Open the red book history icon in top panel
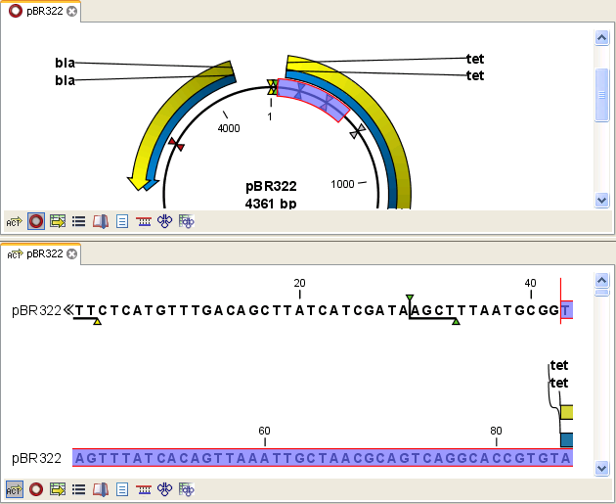The image size is (616, 504). 101,222
